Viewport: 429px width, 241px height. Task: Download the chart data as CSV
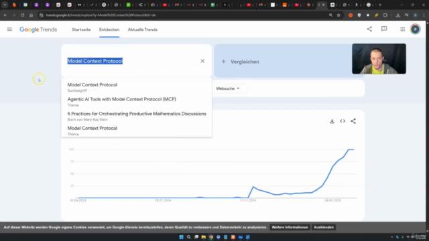[332, 121]
